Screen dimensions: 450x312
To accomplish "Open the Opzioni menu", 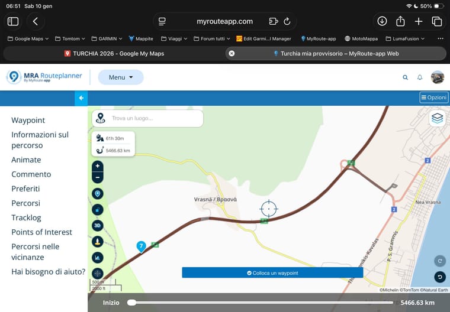I will point(433,97).
